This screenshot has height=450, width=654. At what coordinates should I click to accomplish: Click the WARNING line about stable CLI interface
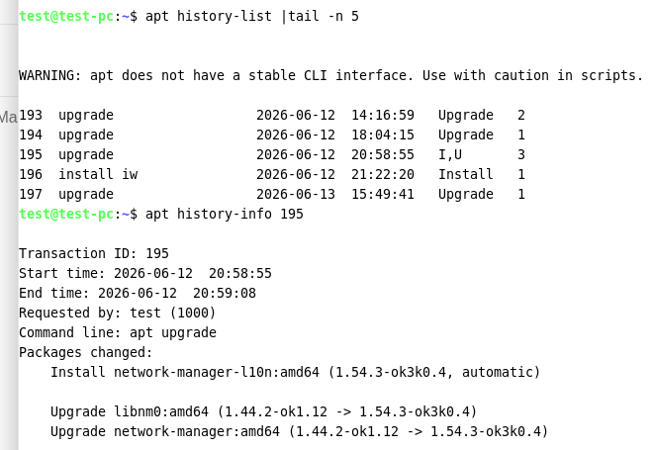pyautogui.click(x=330, y=75)
